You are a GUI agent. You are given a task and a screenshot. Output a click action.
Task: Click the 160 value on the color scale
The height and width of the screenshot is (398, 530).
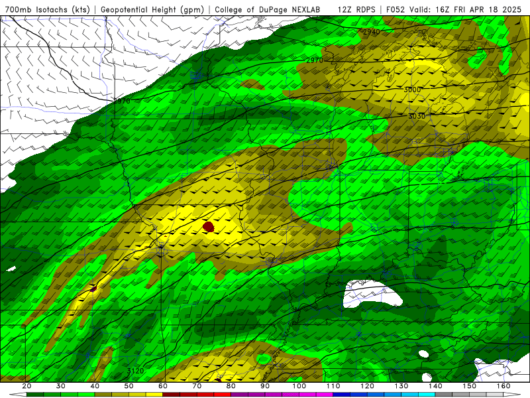(x=503, y=386)
